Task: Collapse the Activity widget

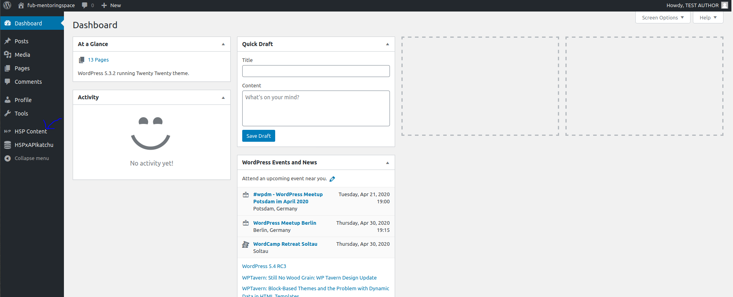Action: click(x=223, y=97)
